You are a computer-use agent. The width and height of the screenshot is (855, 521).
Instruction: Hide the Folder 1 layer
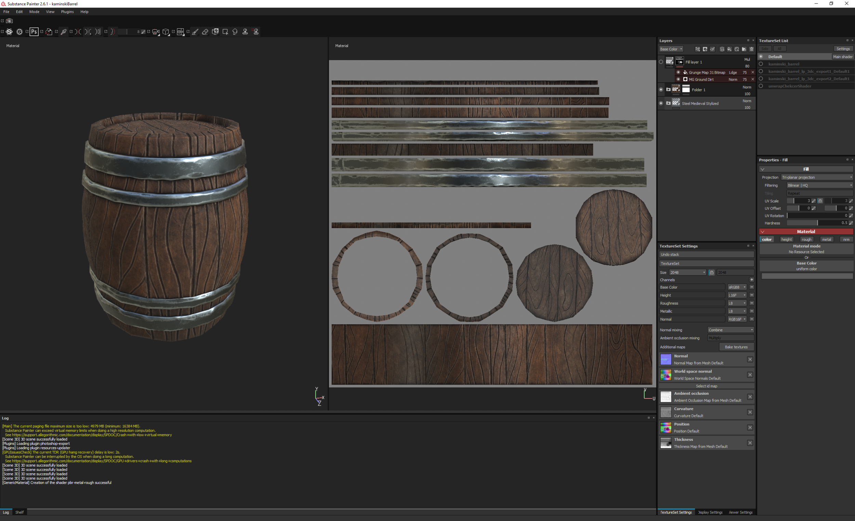click(x=661, y=90)
